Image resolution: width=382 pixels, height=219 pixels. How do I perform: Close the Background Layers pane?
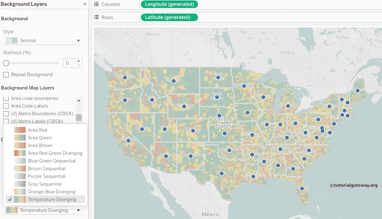pos(85,4)
